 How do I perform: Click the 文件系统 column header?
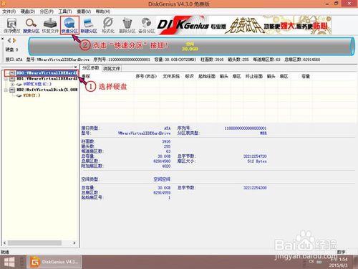coord(171,76)
